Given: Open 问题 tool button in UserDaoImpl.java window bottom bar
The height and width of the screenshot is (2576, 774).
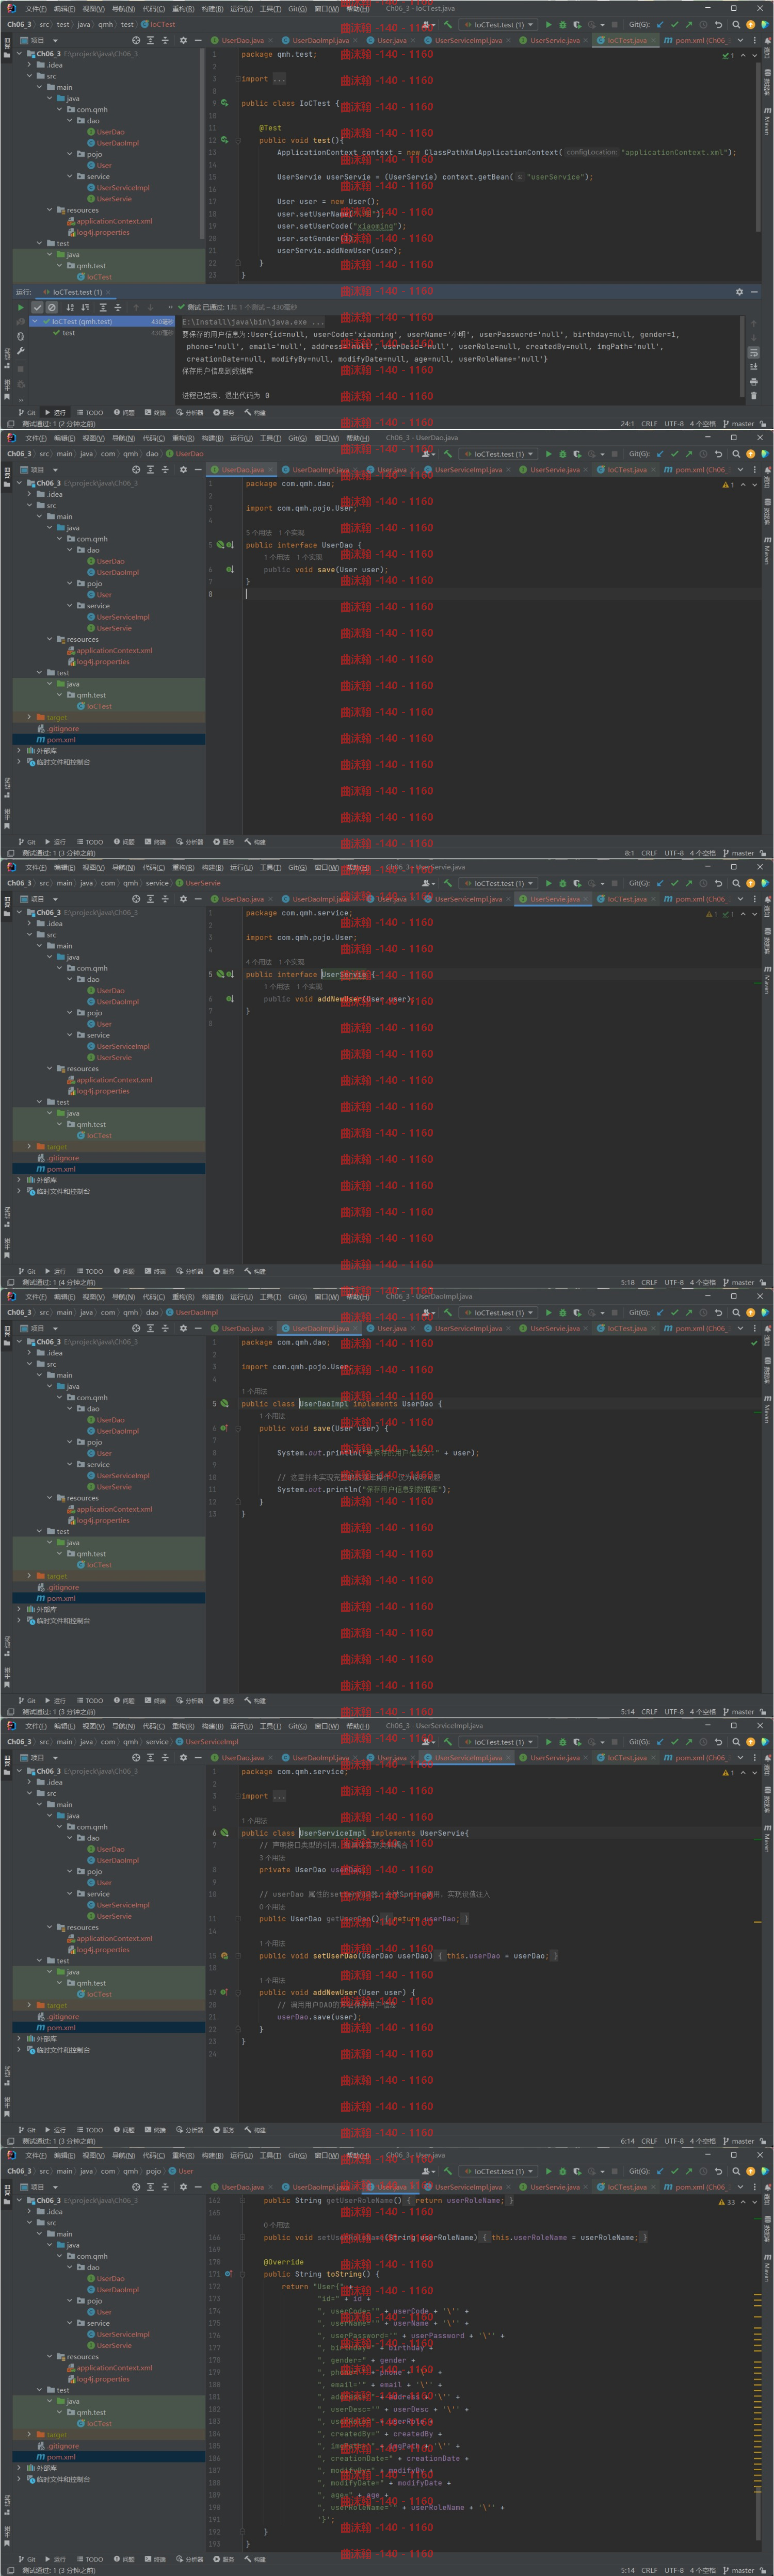Looking at the screenshot, I should click(124, 1700).
